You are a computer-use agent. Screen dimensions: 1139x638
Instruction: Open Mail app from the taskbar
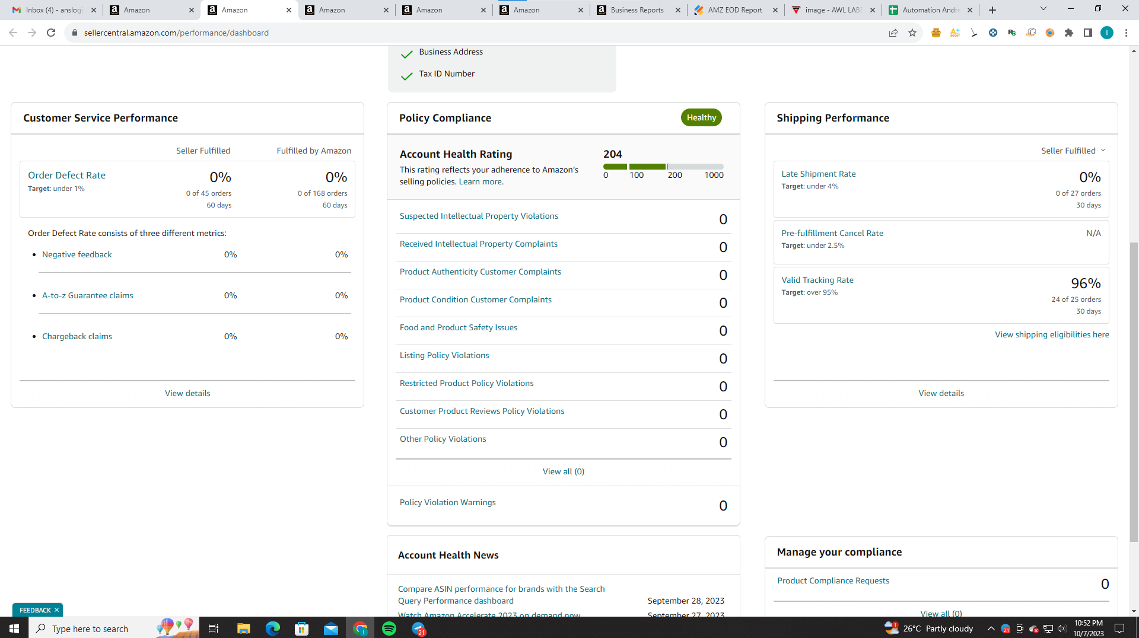(x=331, y=628)
